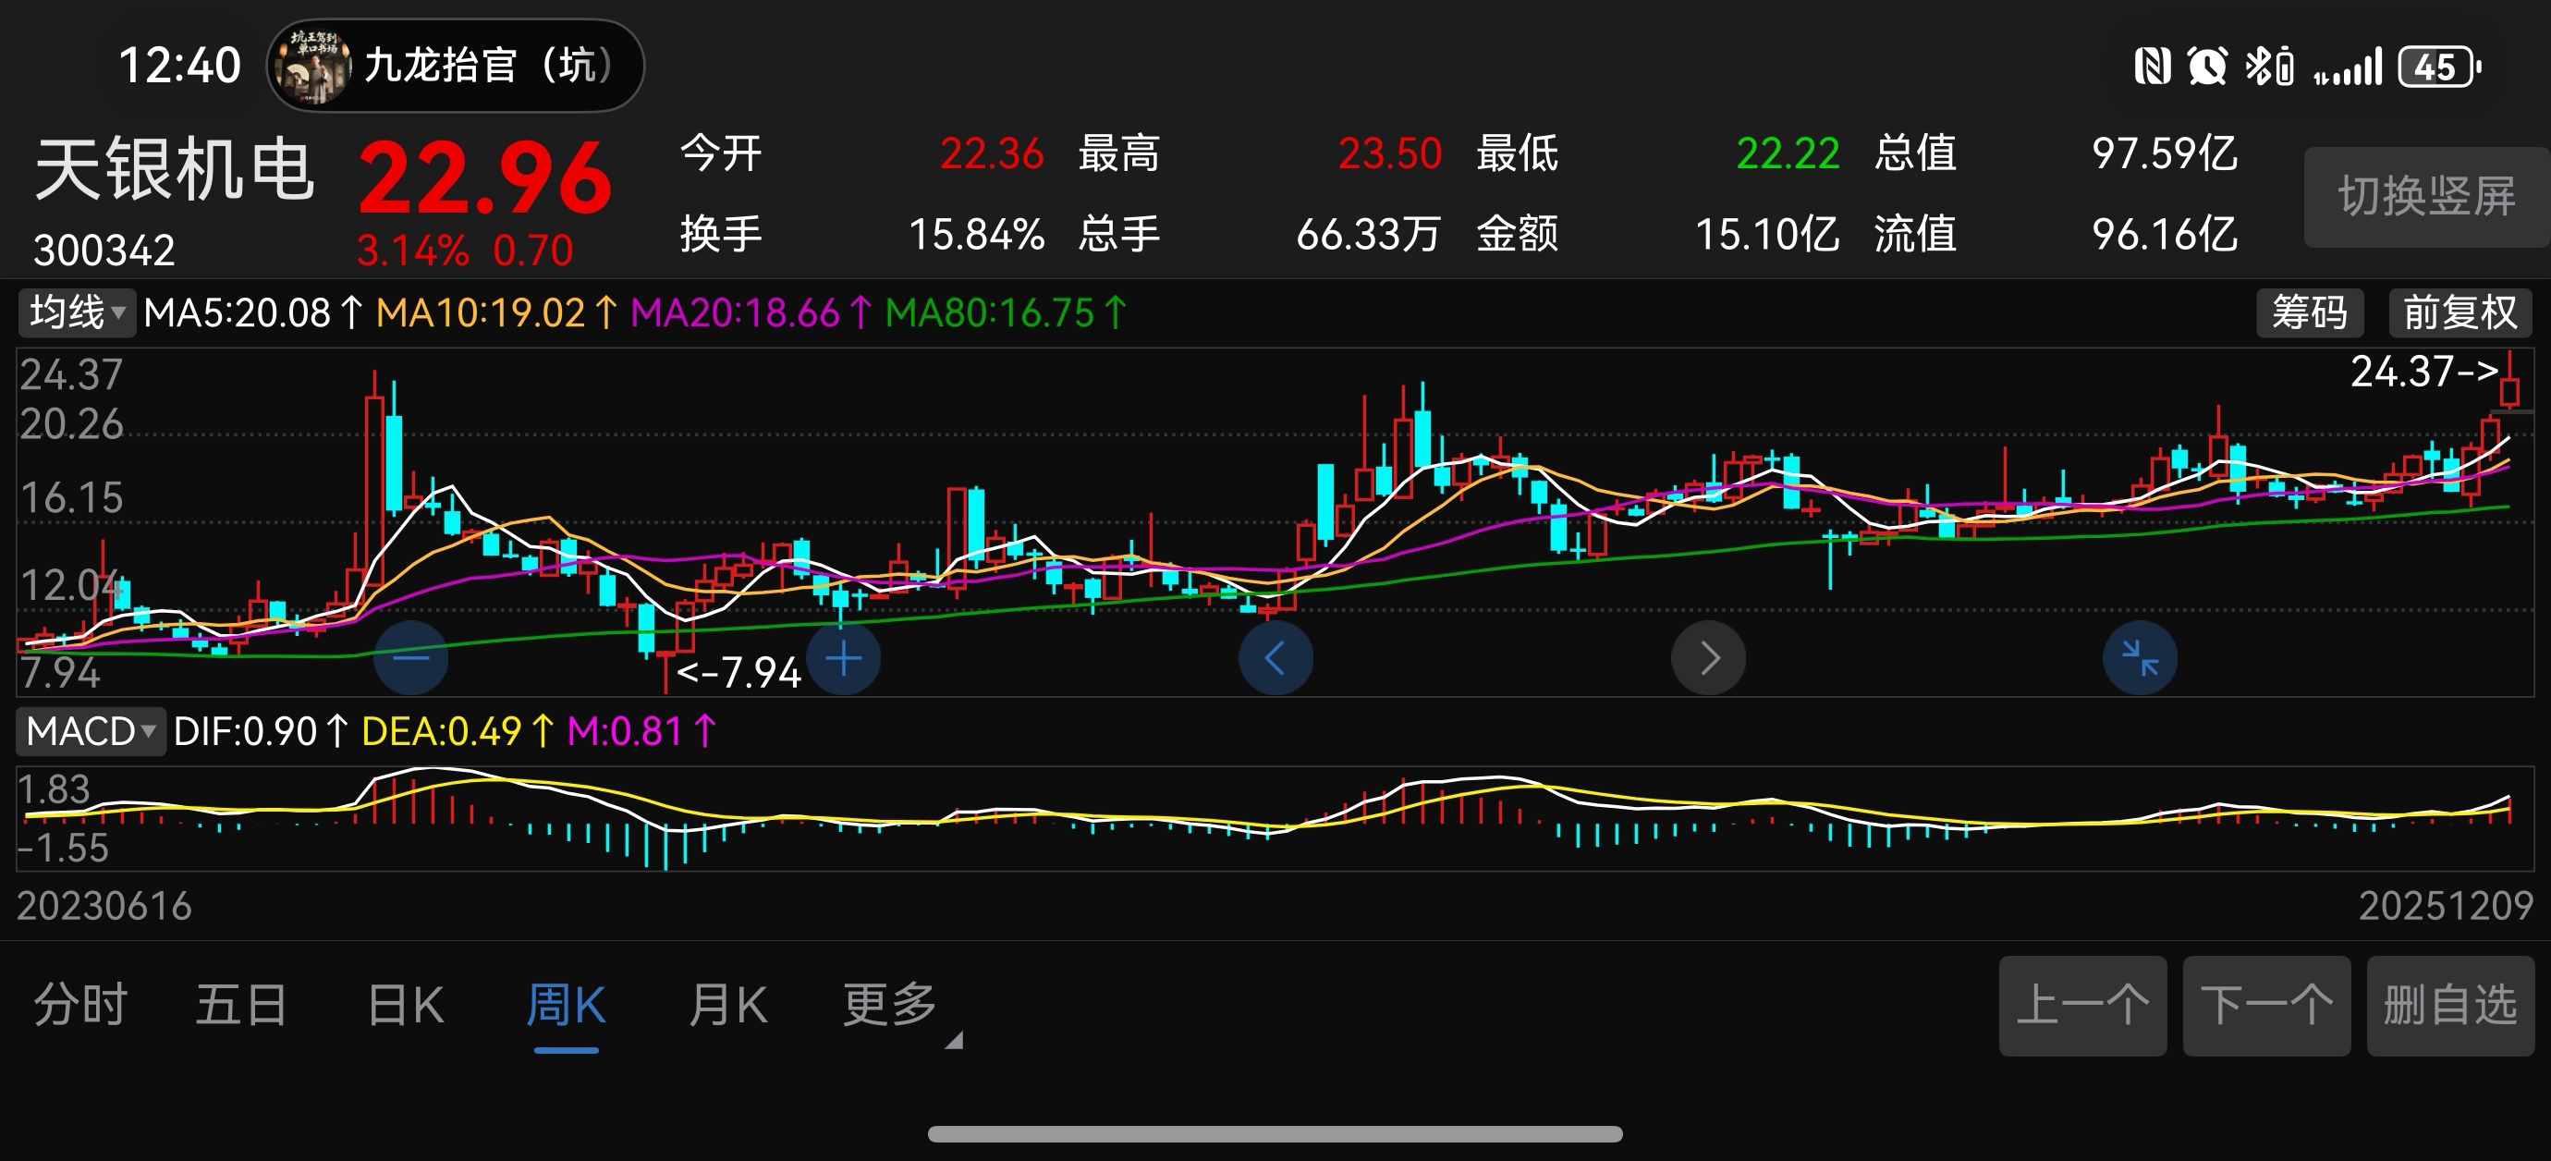Expand the 更多 period options

coord(891,1006)
